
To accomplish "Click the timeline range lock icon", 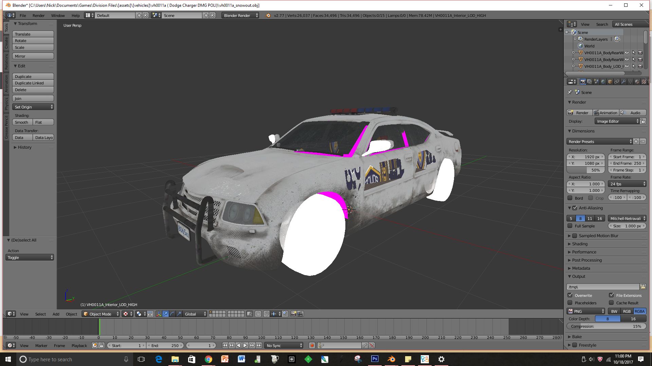I will (101, 345).
